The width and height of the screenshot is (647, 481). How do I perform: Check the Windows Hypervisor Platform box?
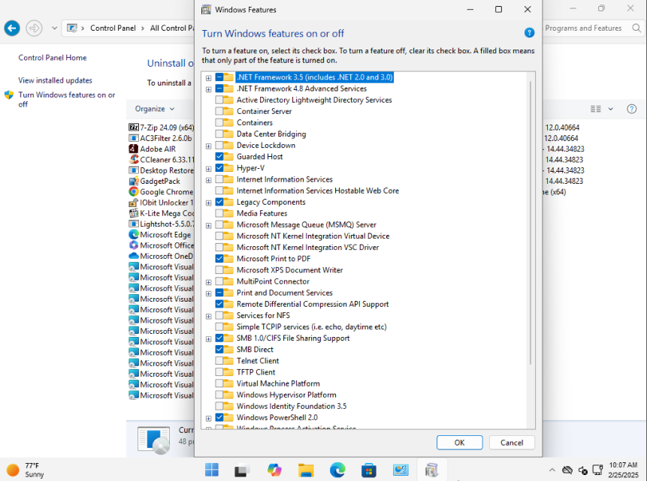pos(219,395)
